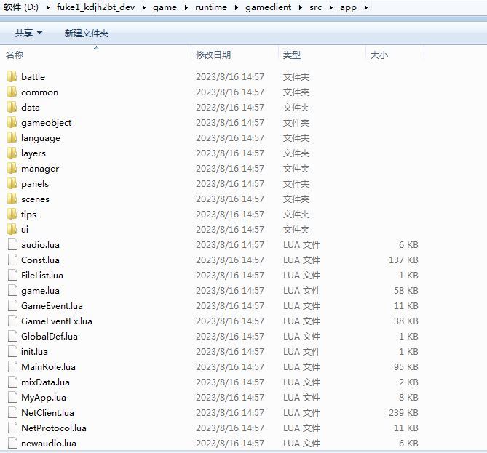Navigate to runtime in address bar
487x453 pixels.
click(x=211, y=7)
